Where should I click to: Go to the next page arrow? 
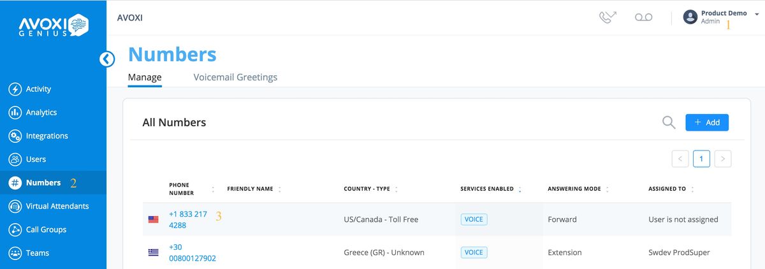pyautogui.click(x=722, y=159)
